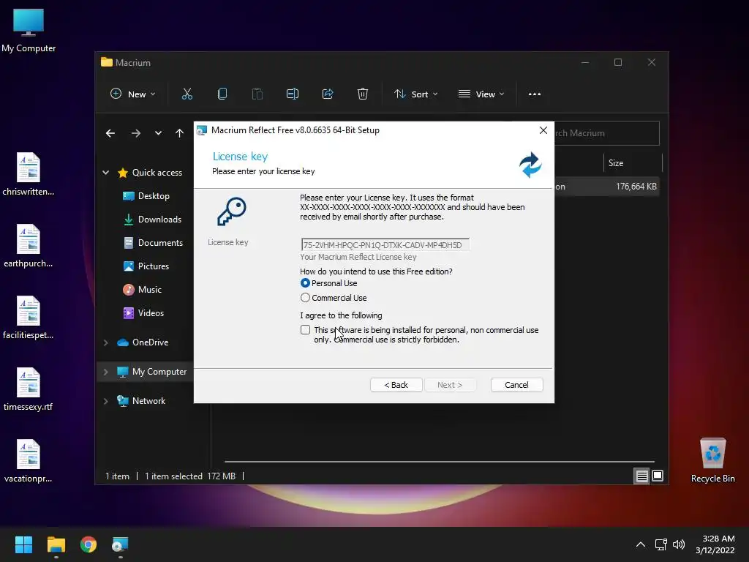Select Quick access in navigation pane

coord(149,173)
